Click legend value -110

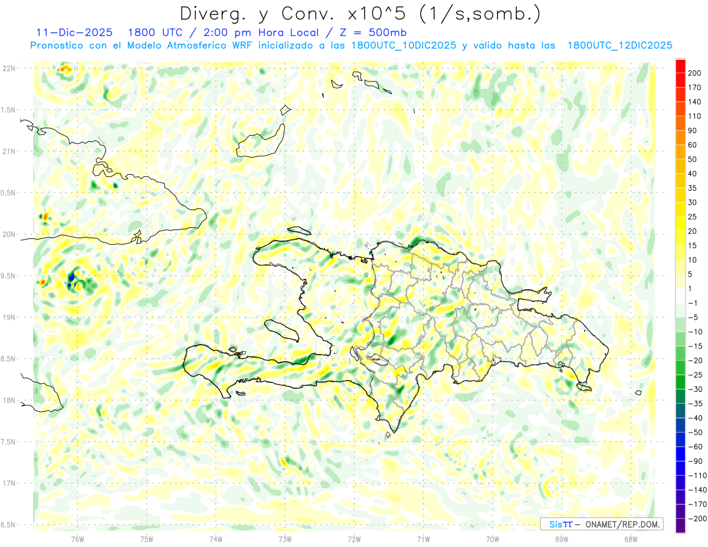tap(697, 476)
